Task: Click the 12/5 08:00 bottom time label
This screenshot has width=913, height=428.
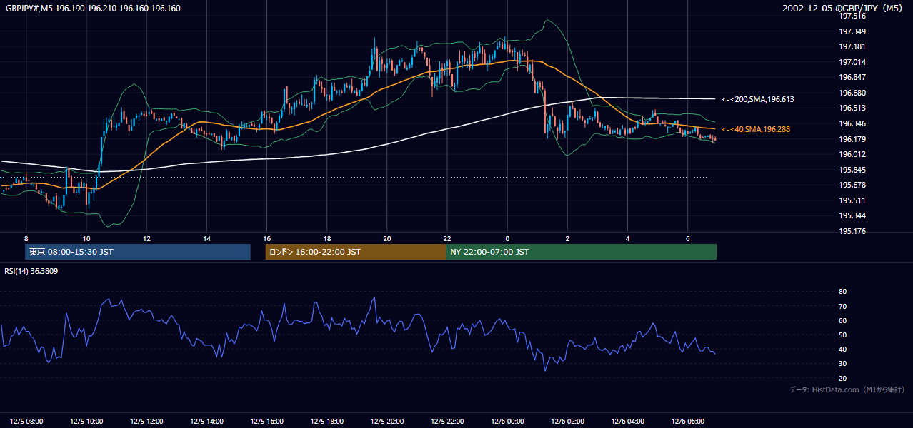Action: [x=26, y=421]
